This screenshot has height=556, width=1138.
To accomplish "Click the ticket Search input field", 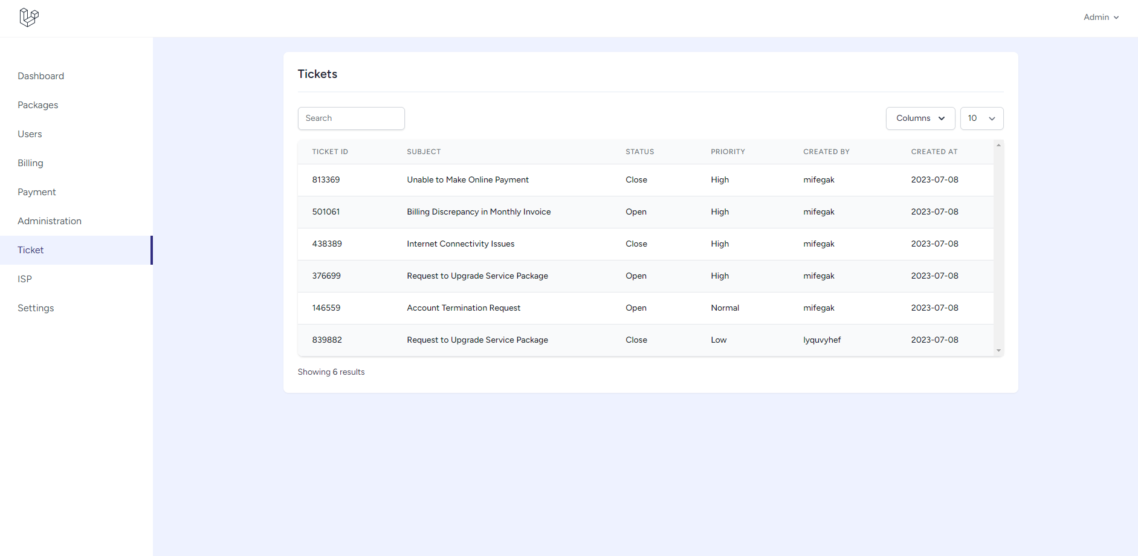I will click(x=351, y=118).
